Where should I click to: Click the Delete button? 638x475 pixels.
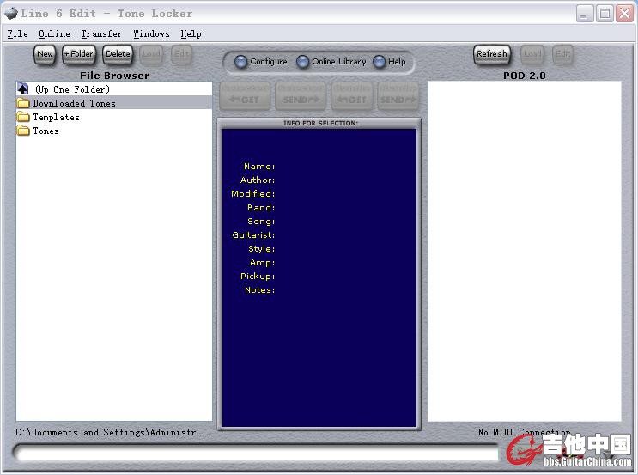tap(118, 54)
